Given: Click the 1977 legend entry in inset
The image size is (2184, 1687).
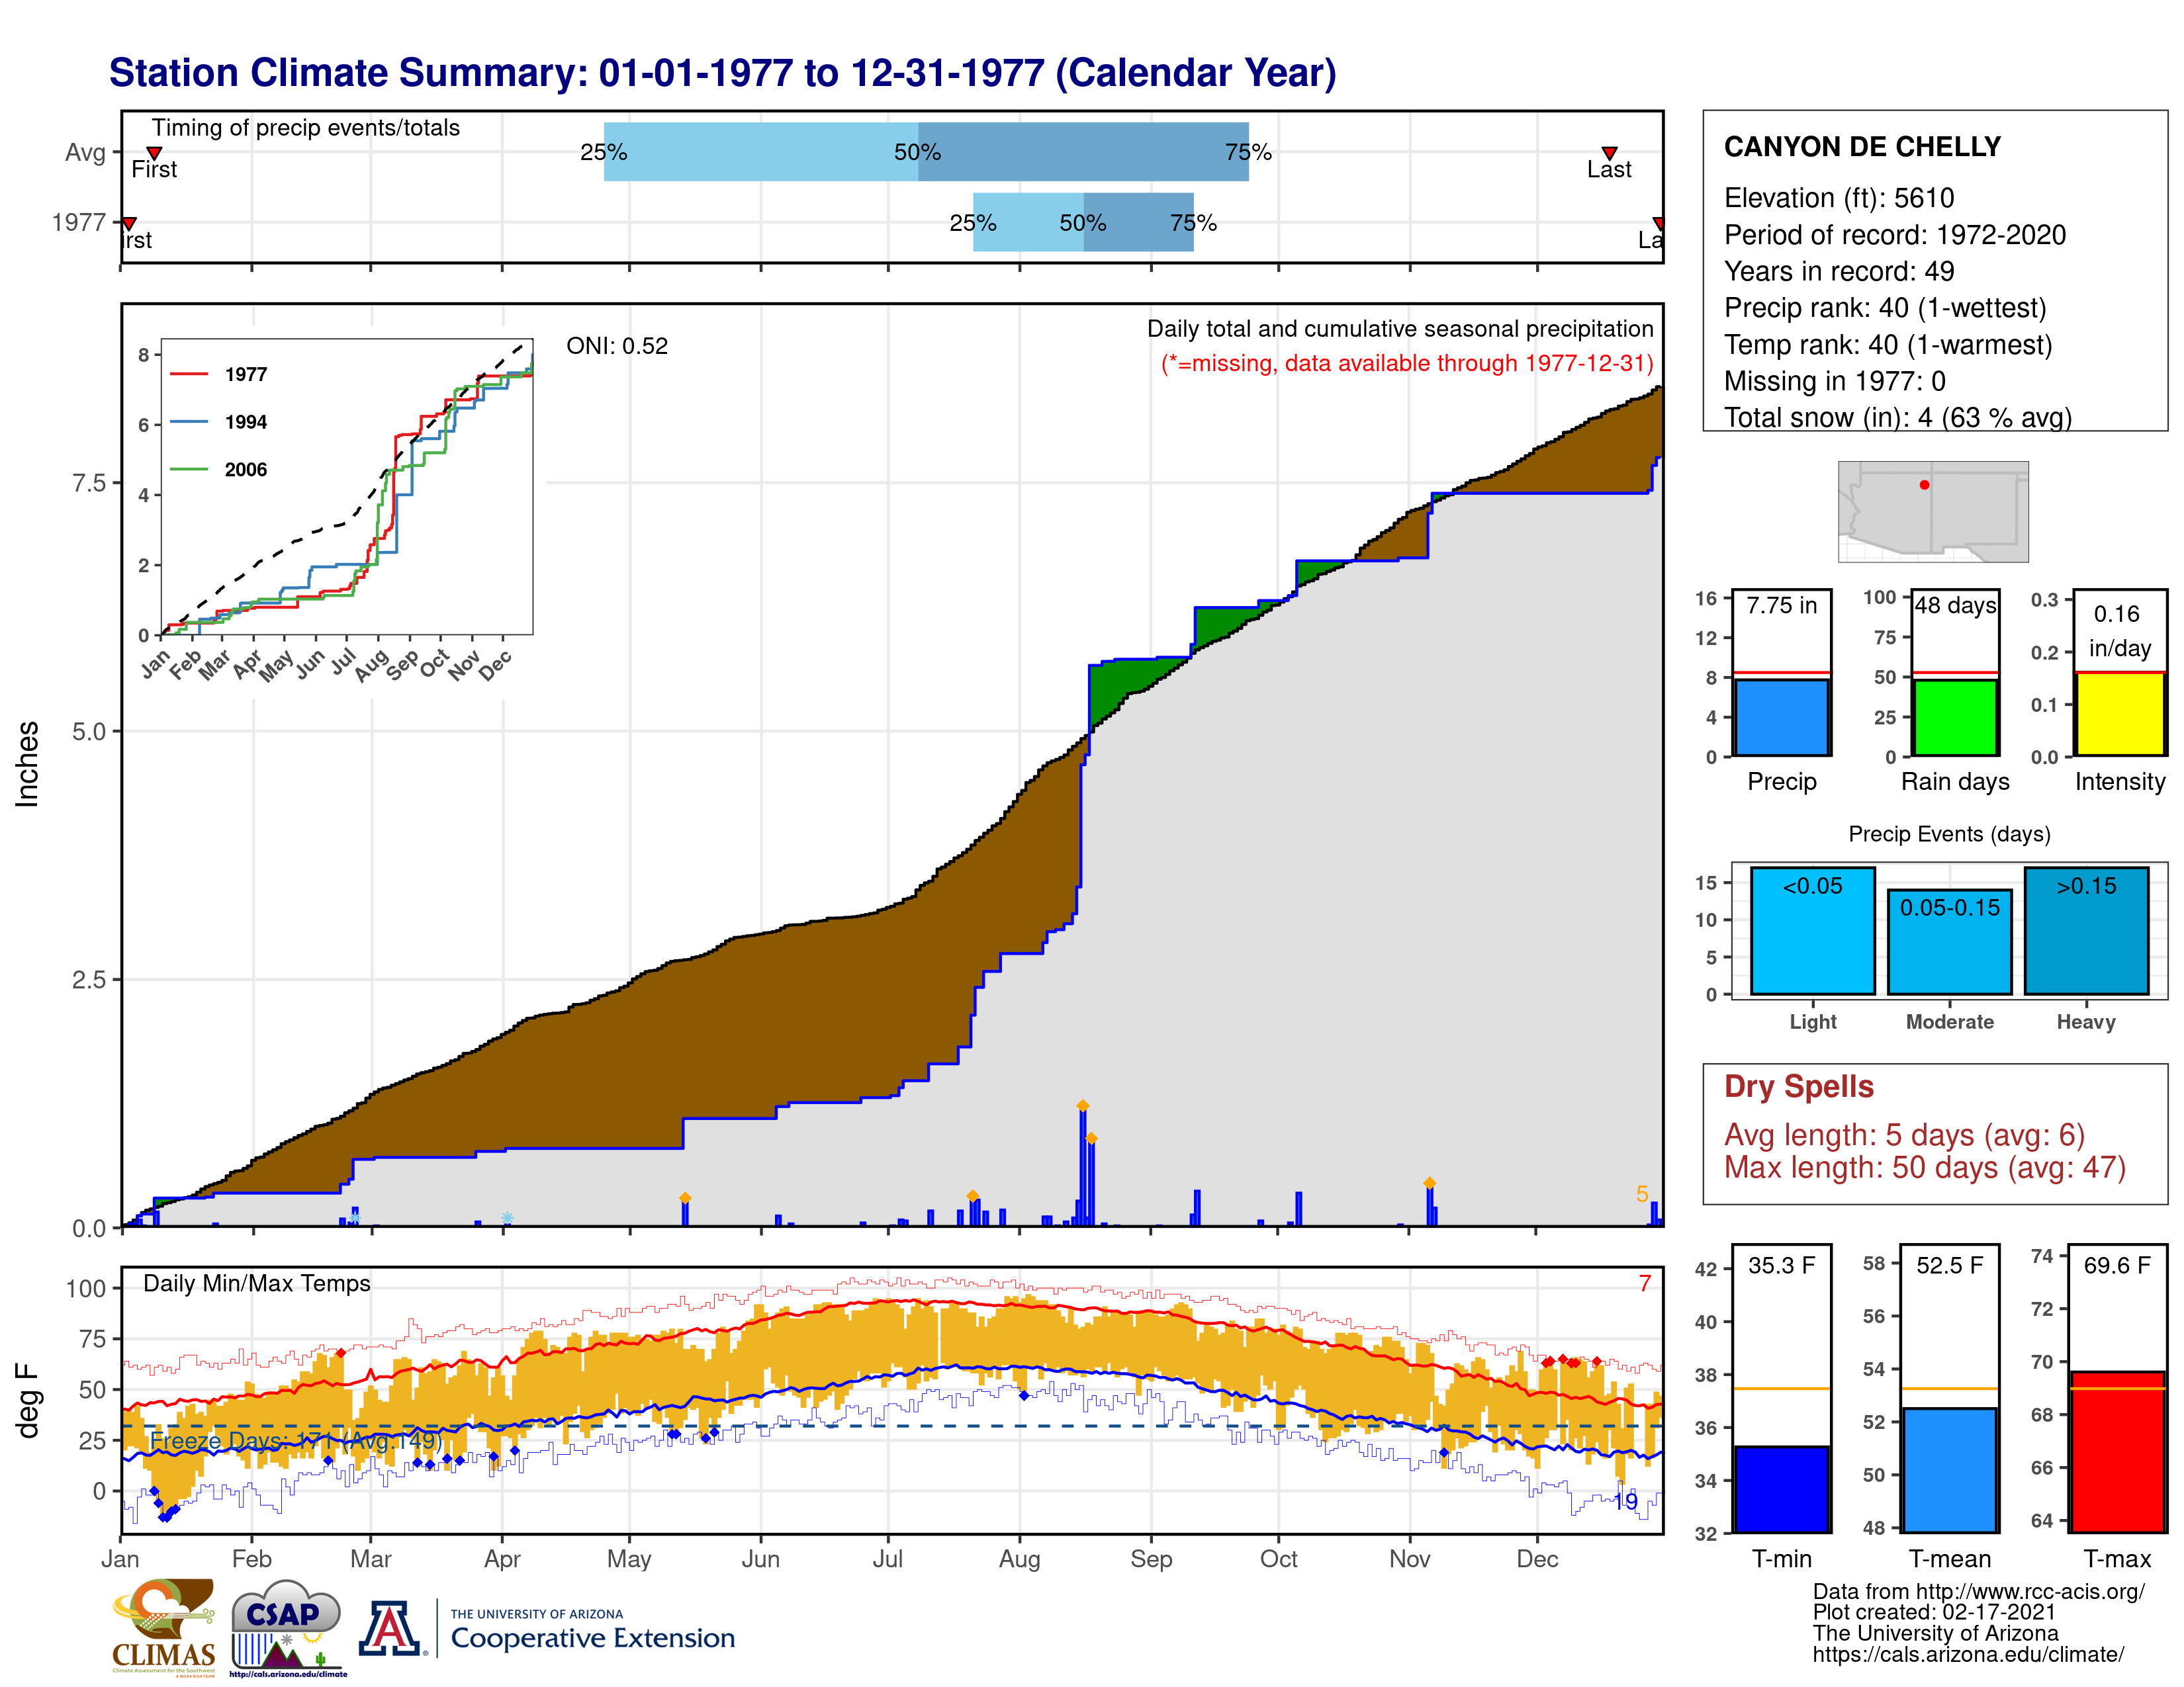Looking at the screenshot, I should tap(219, 374).
